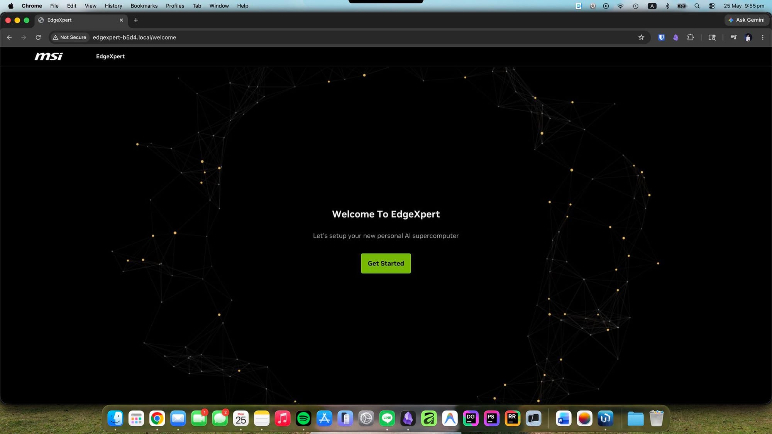
Task: Open iPhone Mirroring from the Dock
Action: pyautogui.click(x=345, y=418)
